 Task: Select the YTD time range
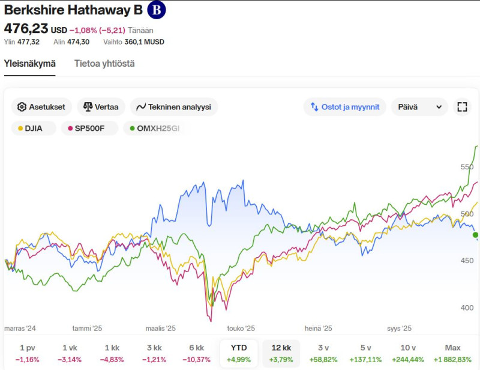click(x=239, y=353)
